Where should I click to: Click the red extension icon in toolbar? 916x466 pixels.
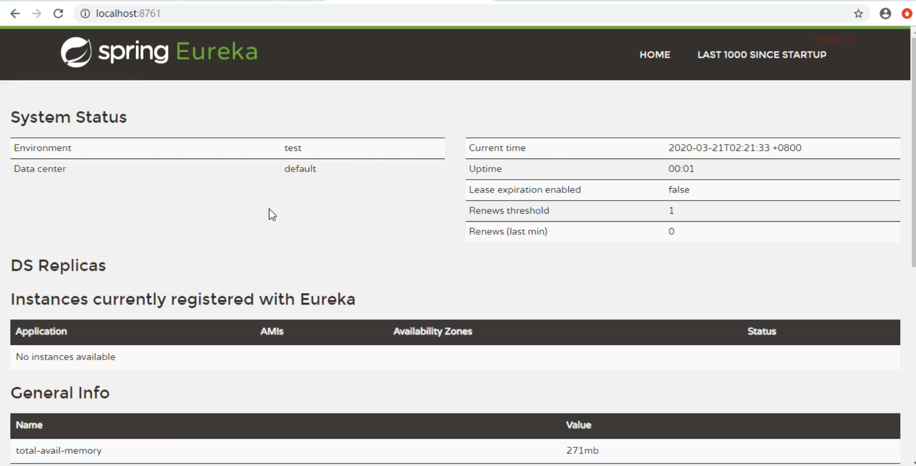pyautogui.click(x=907, y=13)
